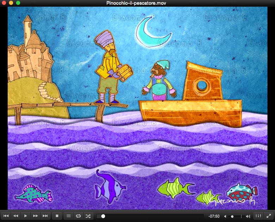Click the remaining time -07:50 display
The height and width of the screenshot is (222, 275).
click(214, 216)
